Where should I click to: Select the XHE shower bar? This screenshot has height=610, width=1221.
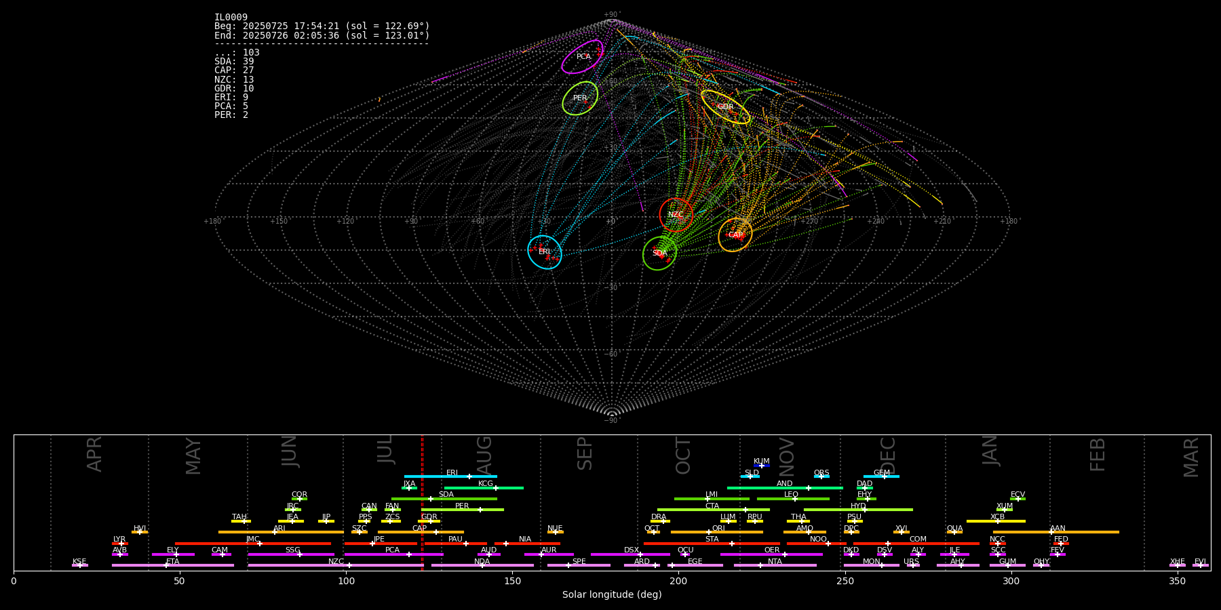(x=1178, y=565)
